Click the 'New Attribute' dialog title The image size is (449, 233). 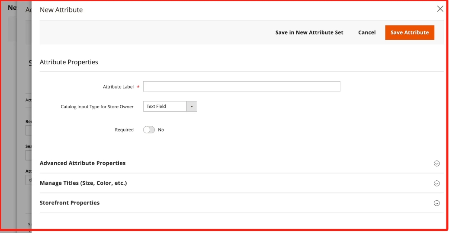tap(61, 9)
